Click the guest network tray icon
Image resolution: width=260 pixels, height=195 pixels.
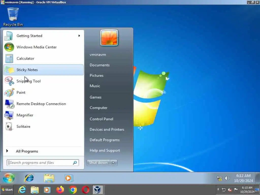[x=219, y=178]
